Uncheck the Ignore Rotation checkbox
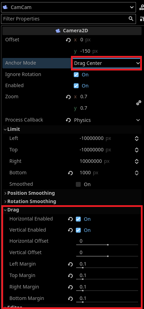Image resolution: width=144 pixels, height=309 pixels. tap(76, 75)
